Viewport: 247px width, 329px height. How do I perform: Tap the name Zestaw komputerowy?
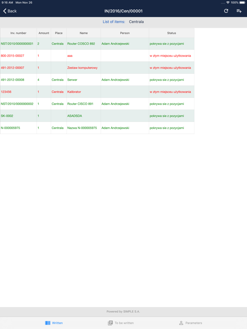(x=82, y=68)
